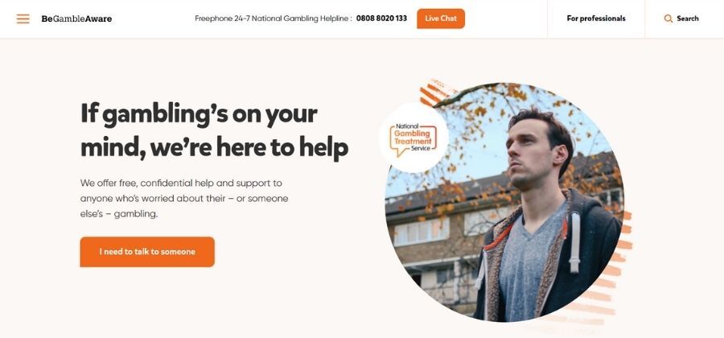Select the free, confidential help paragraph
Screen dimensions: 724x338
click(184, 199)
